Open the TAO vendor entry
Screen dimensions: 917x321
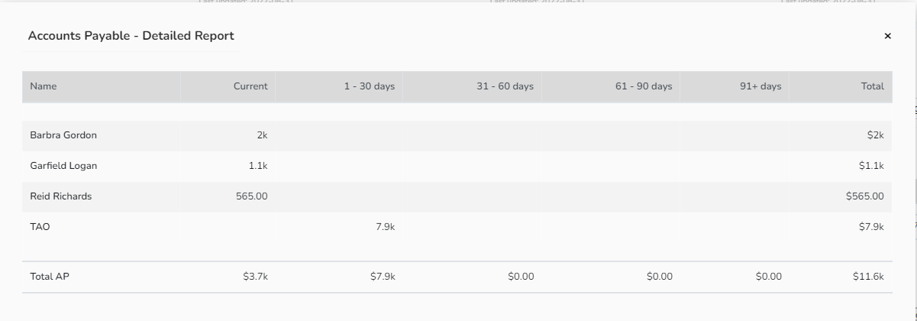[x=40, y=227]
